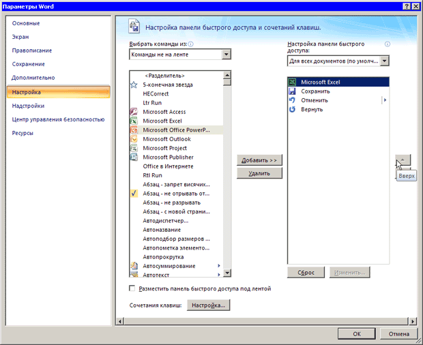Click the Вернуть redo arrow icon
This screenshot has width=423, height=345.
(x=292, y=109)
